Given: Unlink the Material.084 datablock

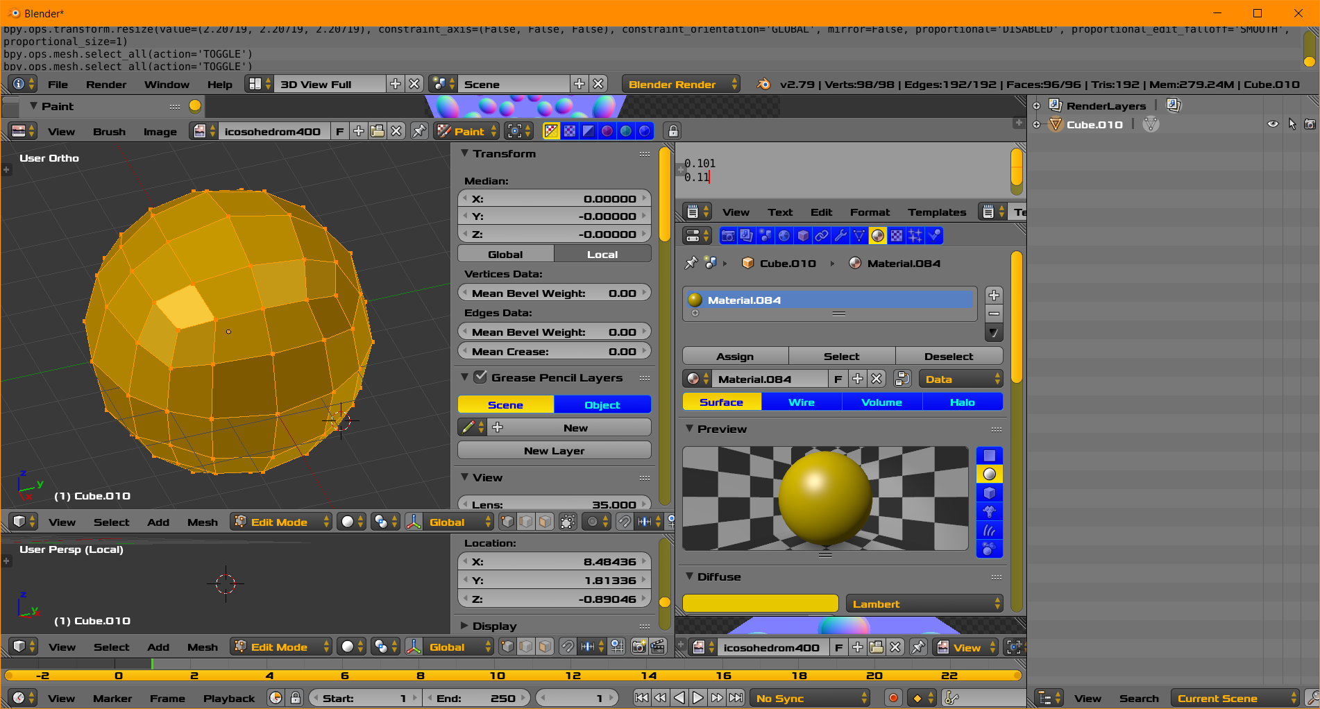Looking at the screenshot, I should (x=877, y=379).
